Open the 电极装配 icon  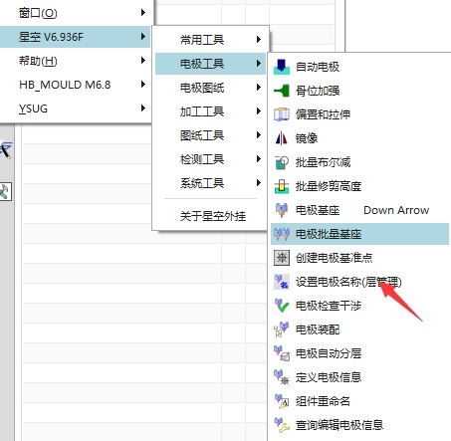click(282, 330)
